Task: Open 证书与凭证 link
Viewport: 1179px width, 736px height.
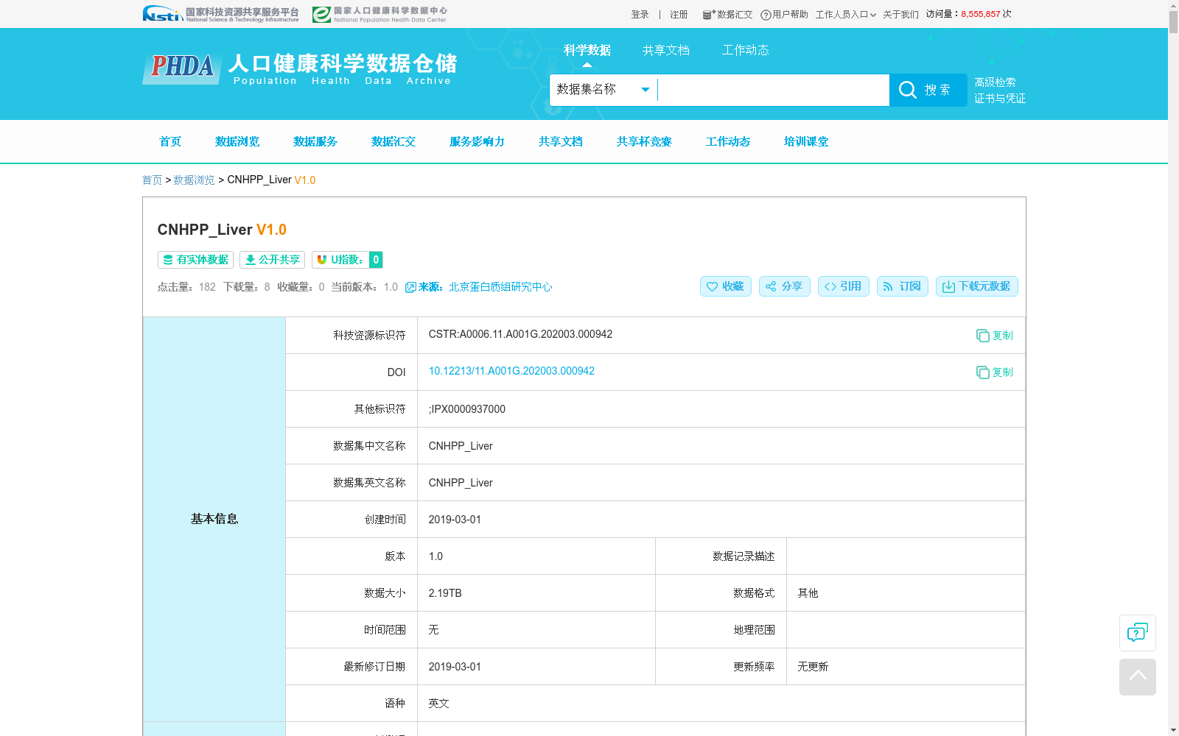Action: click(x=1000, y=99)
